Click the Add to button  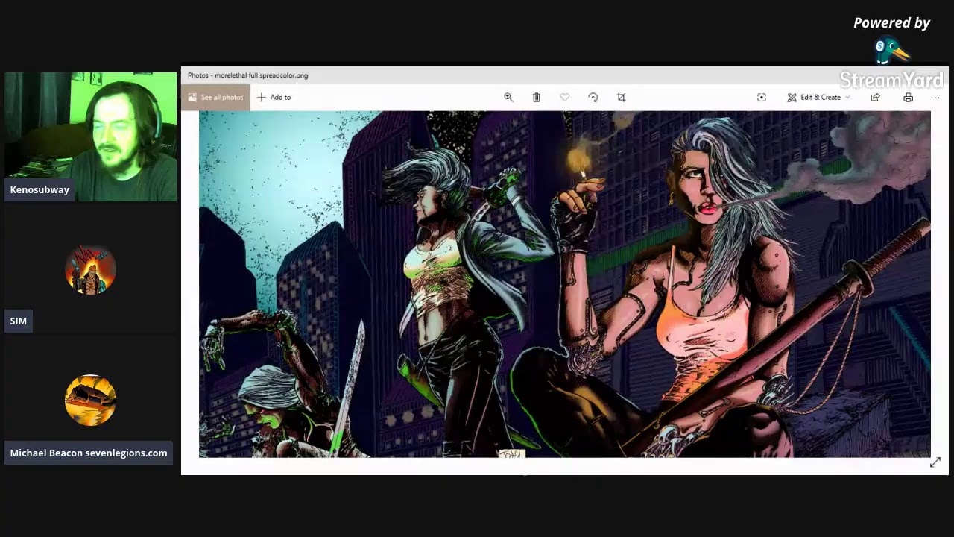(x=274, y=98)
